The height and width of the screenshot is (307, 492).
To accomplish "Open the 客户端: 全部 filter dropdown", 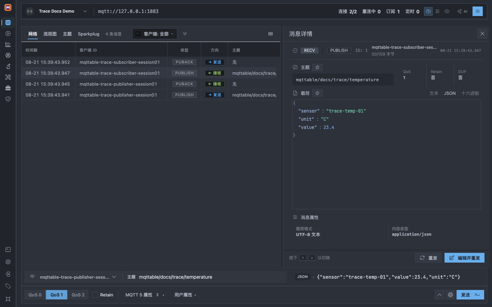I will pos(155,34).
